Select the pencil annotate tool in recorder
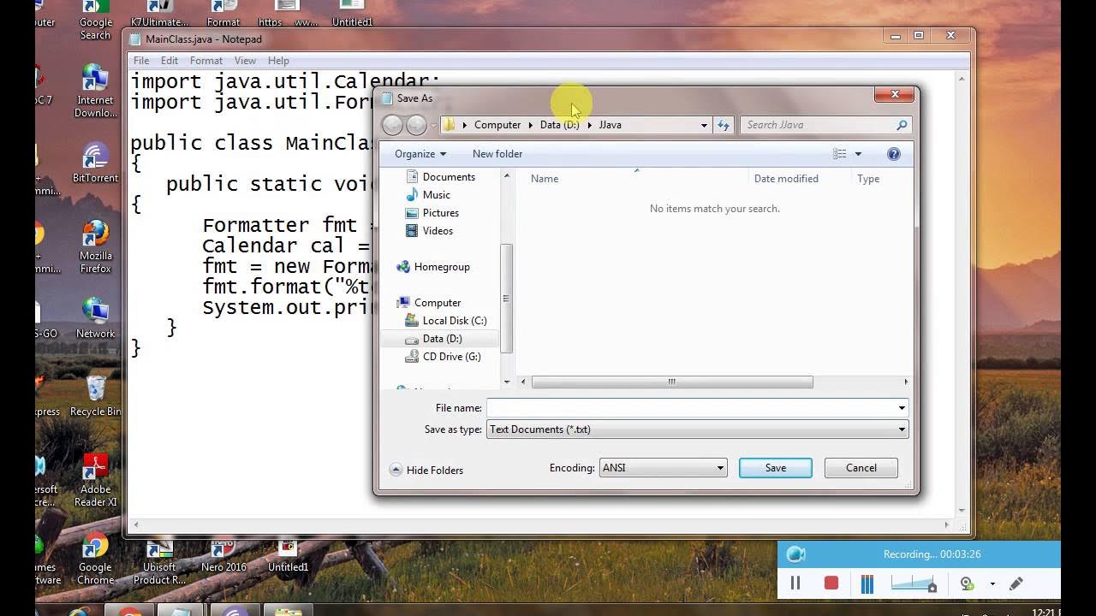 point(1016,583)
